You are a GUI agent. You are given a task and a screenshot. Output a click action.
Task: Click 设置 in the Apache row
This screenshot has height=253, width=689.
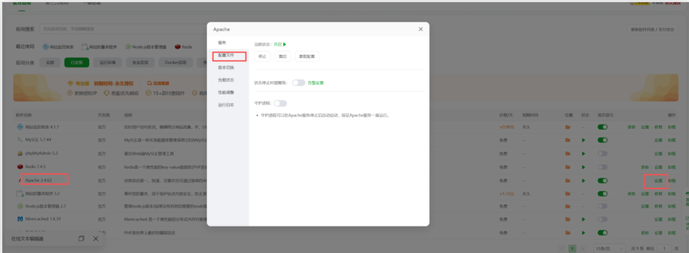[658, 180]
